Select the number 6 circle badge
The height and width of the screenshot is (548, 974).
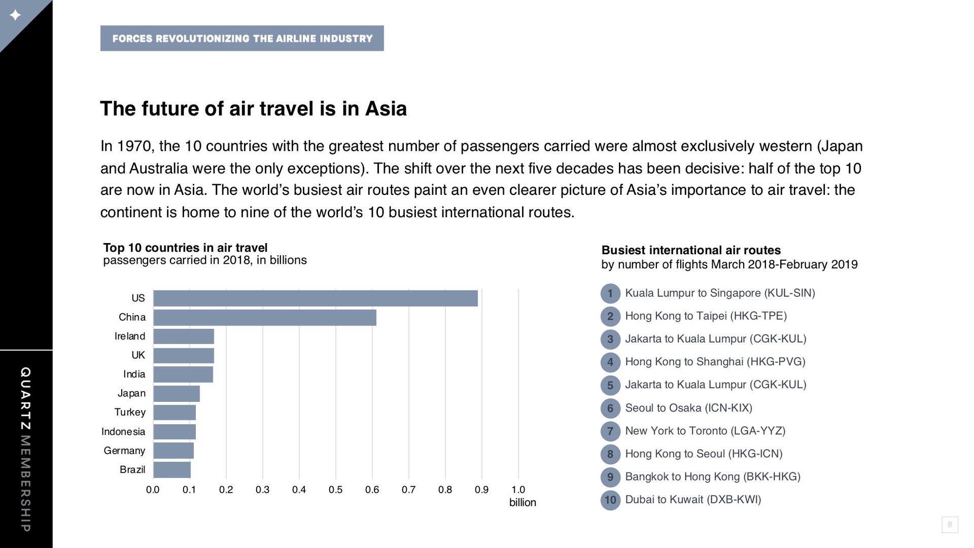[x=610, y=408]
